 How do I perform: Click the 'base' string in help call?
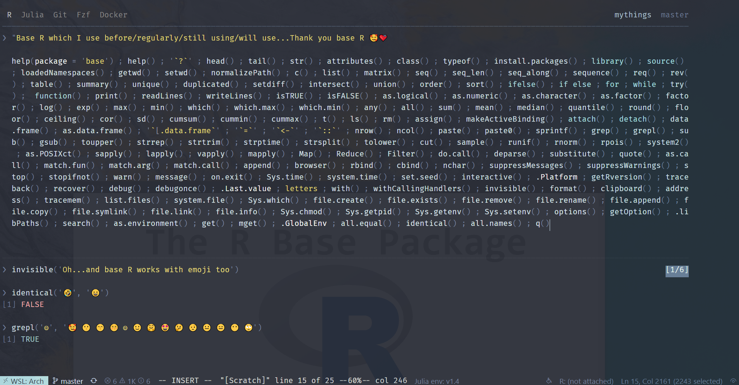(x=95, y=61)
